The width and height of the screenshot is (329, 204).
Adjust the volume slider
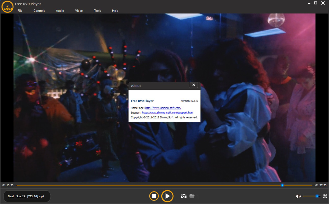pos(312,196)
